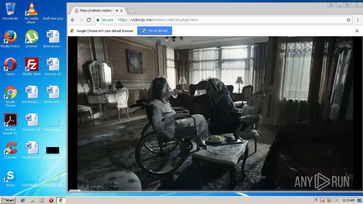Reload the vidmoly page
The height and width of the screenshot is (204, 363).
tap(89, 20)
